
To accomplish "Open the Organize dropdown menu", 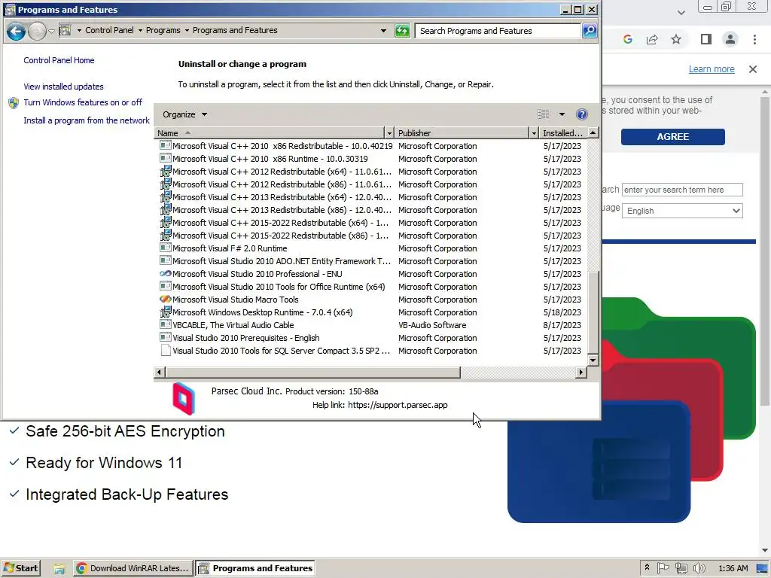I will 184,114.
